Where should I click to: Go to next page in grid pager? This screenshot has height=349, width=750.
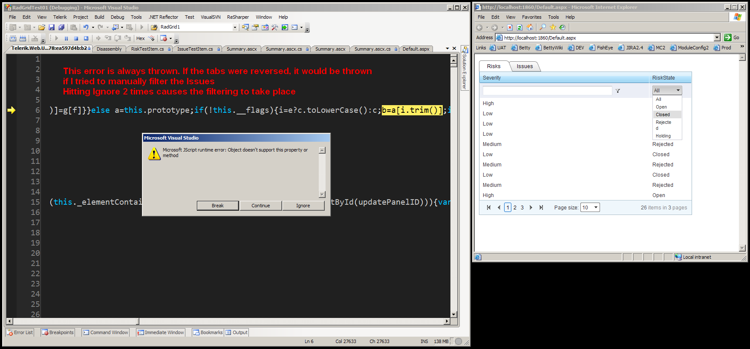pos(531,208)
